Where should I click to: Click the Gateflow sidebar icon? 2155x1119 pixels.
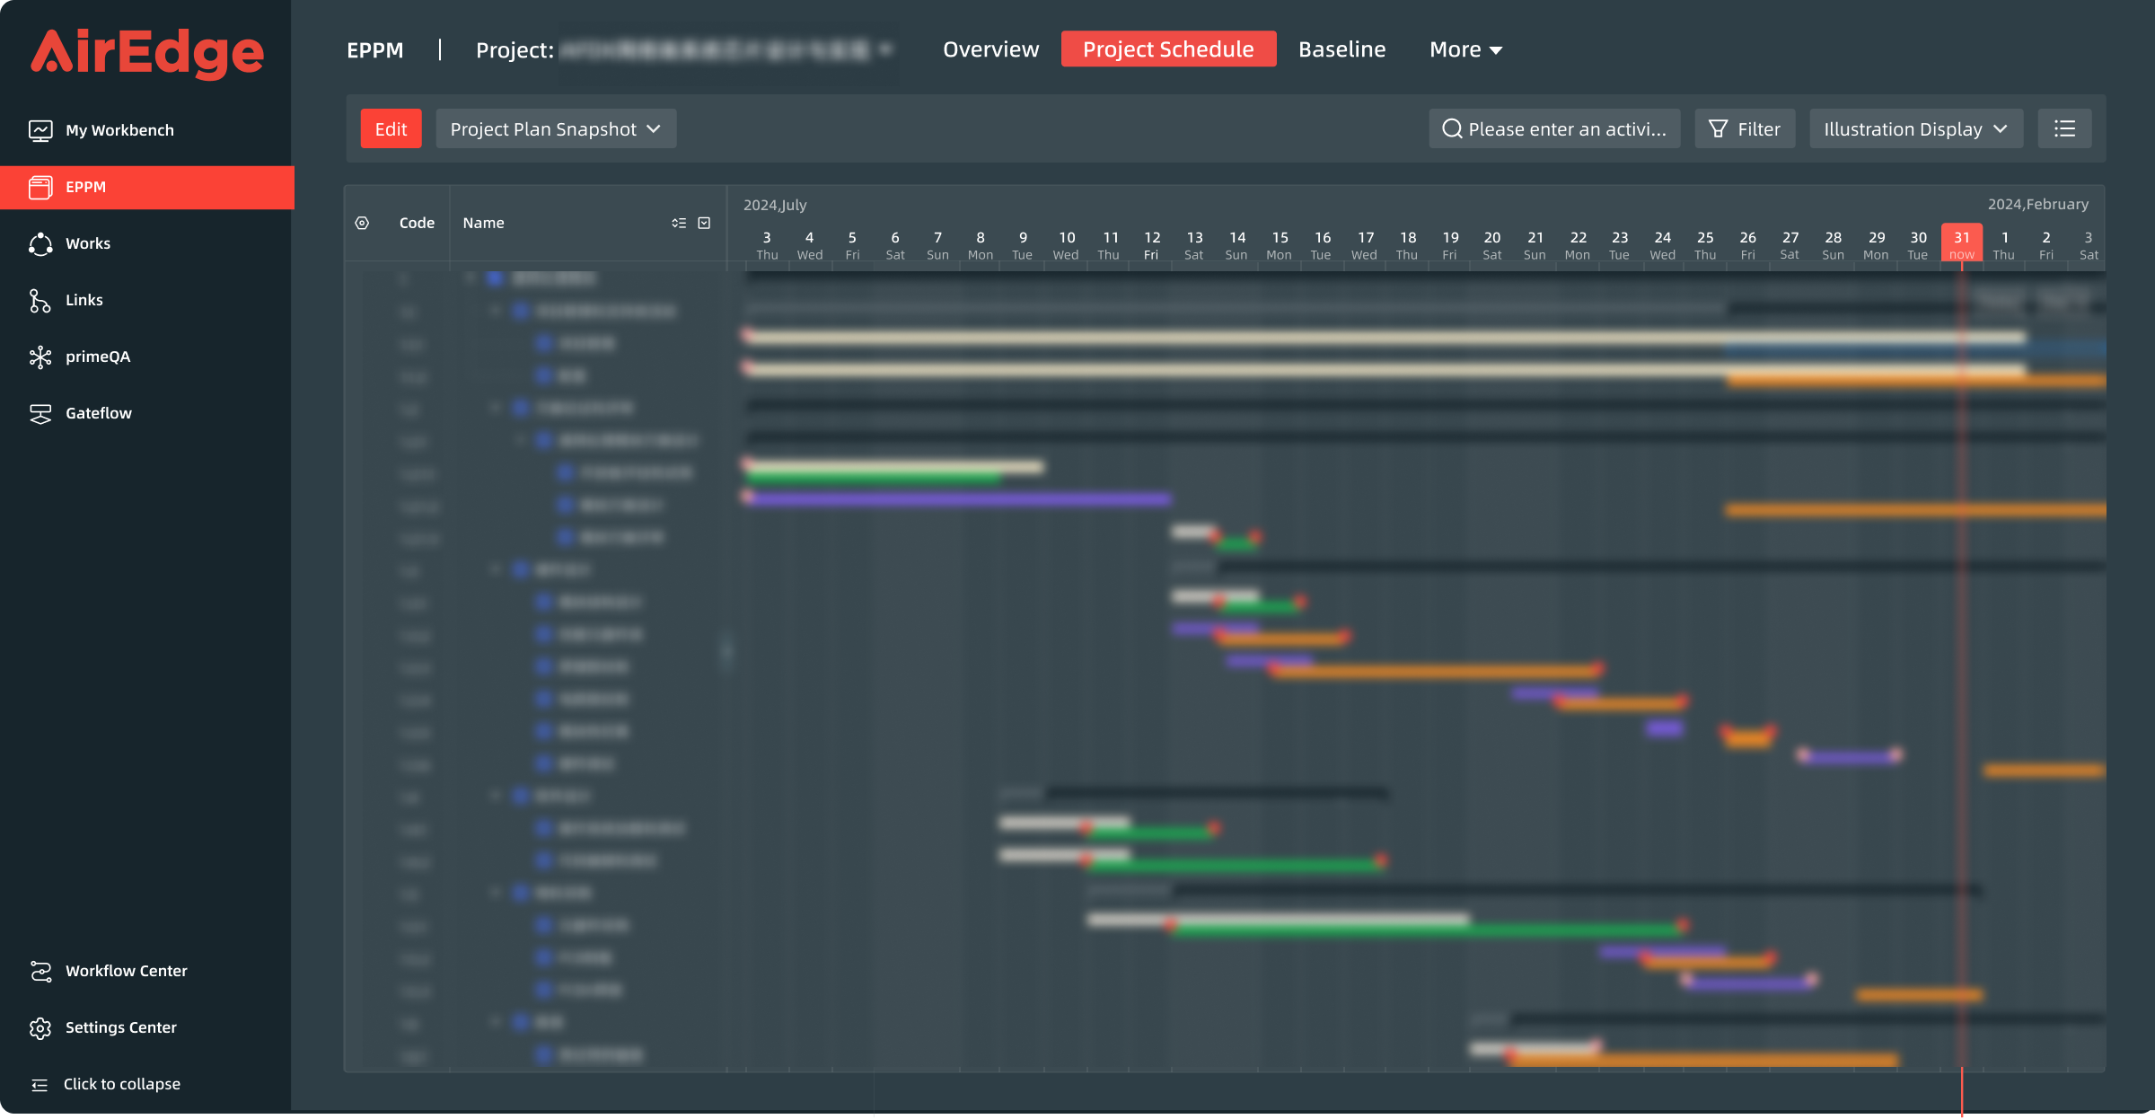point(40,413)
